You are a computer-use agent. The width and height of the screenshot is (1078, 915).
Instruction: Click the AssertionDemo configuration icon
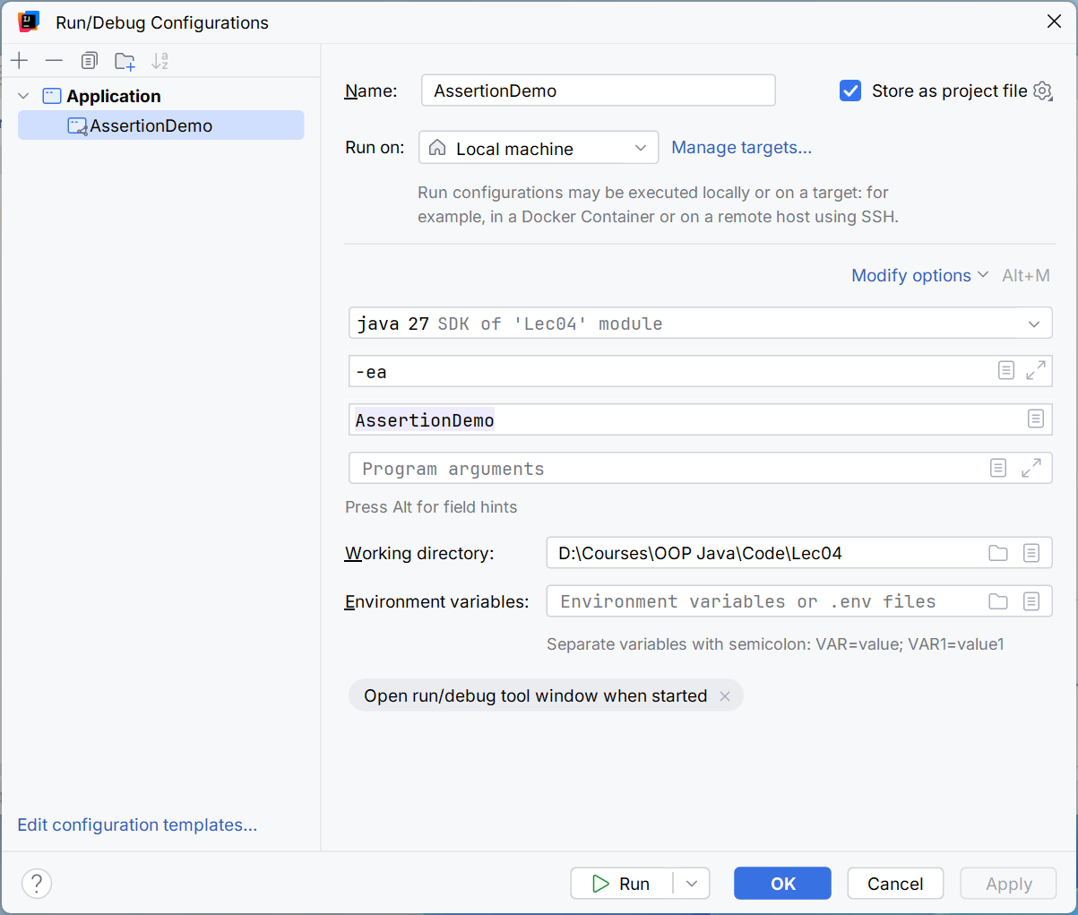[78, 126]
